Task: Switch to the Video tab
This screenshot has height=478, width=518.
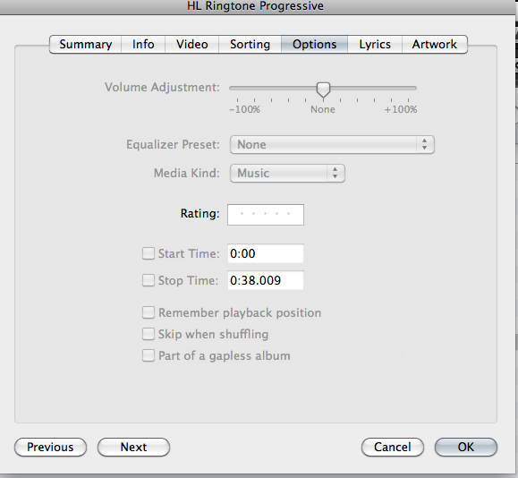Action: tap(192, 44)
